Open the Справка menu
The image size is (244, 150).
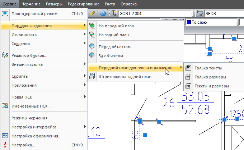(x=128, y=4)
